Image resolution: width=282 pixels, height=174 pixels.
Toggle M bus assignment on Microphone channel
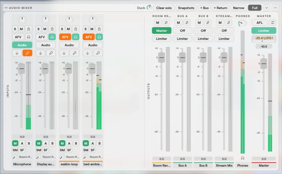[15, 143]
